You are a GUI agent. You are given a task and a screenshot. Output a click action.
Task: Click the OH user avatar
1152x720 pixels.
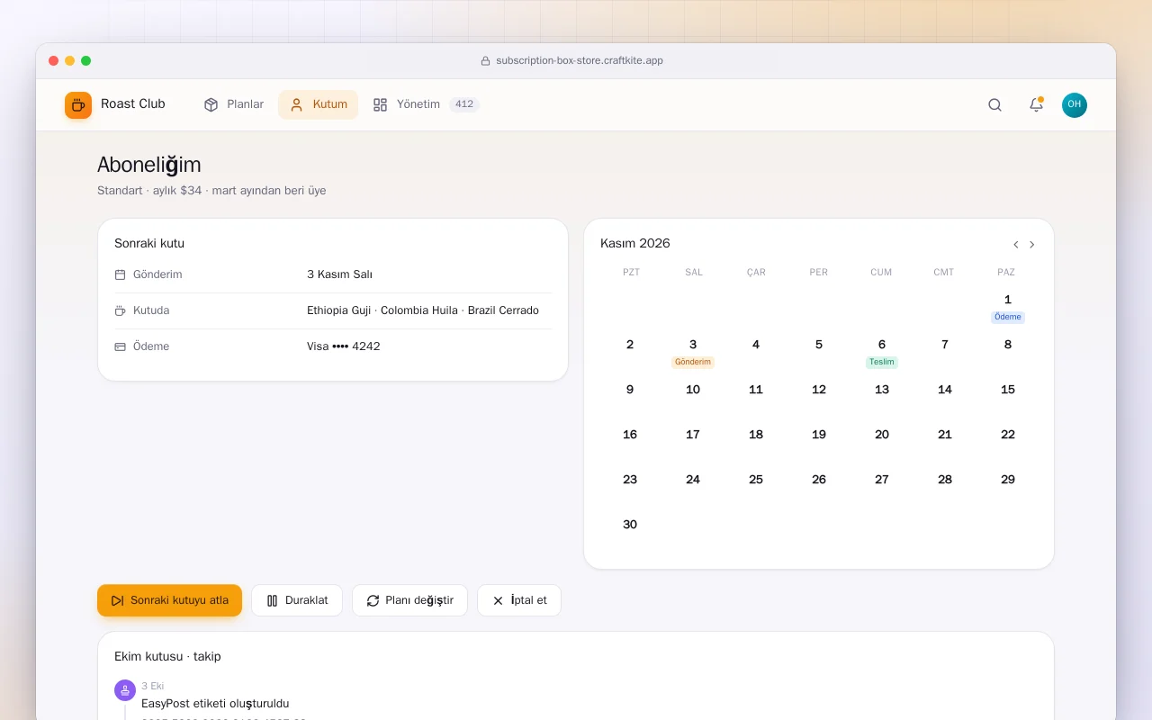pyautogui.click(x=1075, y=104)
